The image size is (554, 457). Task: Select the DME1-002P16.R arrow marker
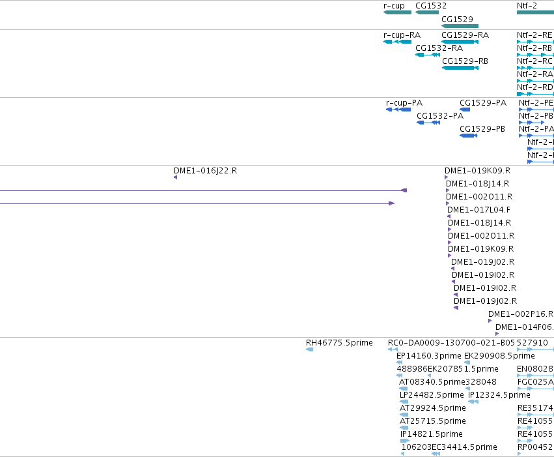click(x=490, y=321)
